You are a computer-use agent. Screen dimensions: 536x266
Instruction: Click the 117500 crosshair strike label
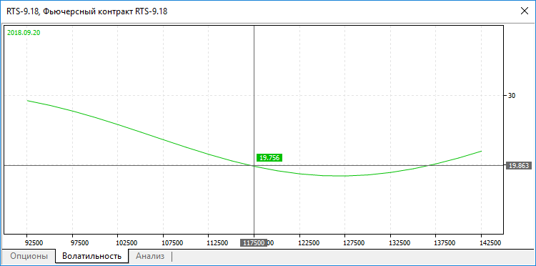pos(254,242)
